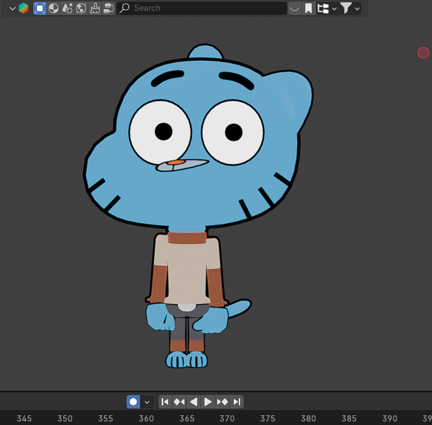The width and height of the screenshot is (432, 425).
Task: Click the paint brush icon in header
Action: click(x=95, y=8)
